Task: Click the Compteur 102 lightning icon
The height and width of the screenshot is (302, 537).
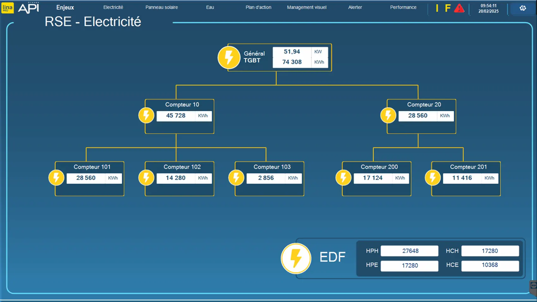Action: [146, 178]
